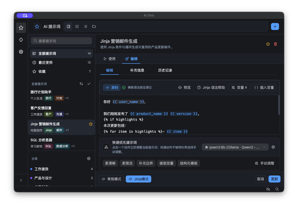Switch to list view
The image size is (298, 208).
coord(85,26)
